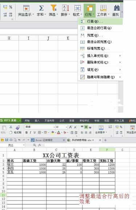Switch to the 审阅 ribbon tab
Image resolution: width=136 pixels, height=210 pixels.
[x=97, y=121]
